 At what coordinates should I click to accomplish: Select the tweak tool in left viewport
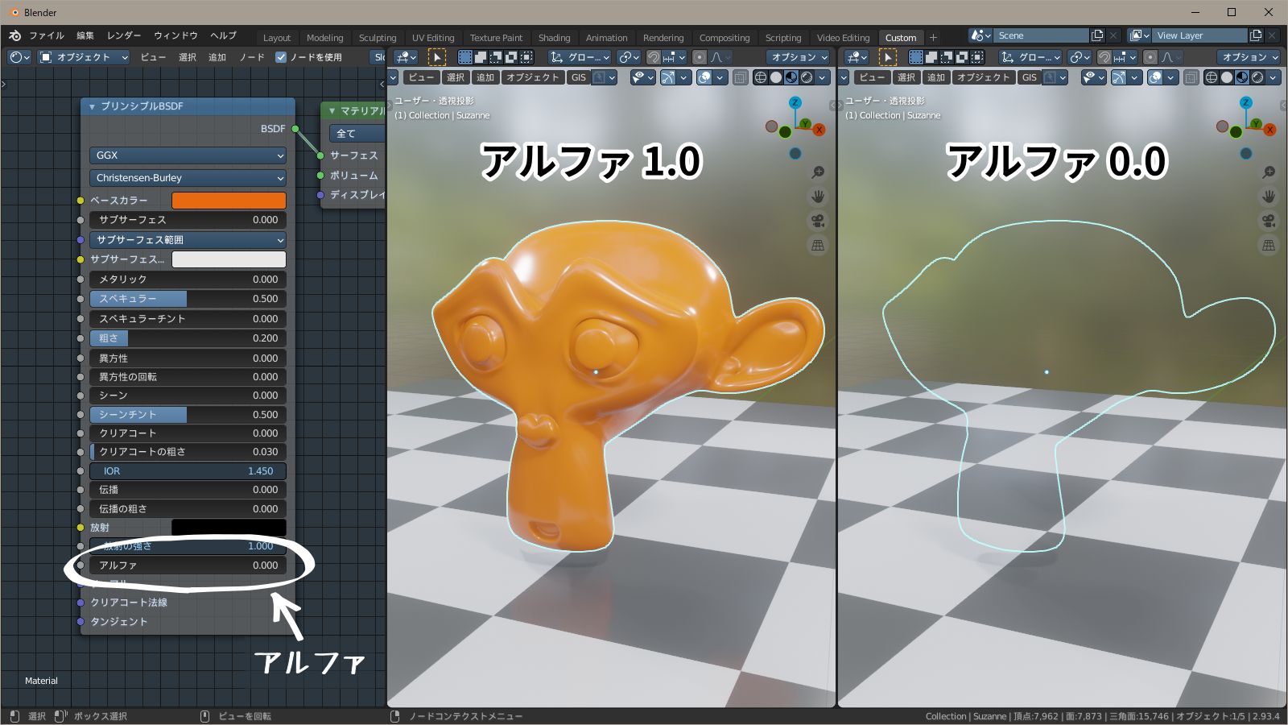[x=436, y=57]
